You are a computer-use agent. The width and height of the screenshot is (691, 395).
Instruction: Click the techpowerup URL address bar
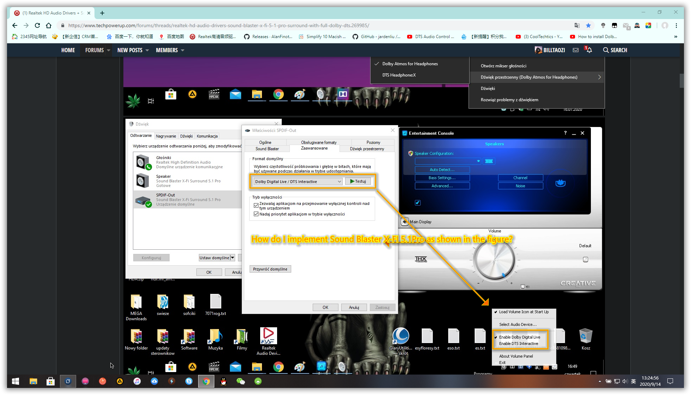219,25
